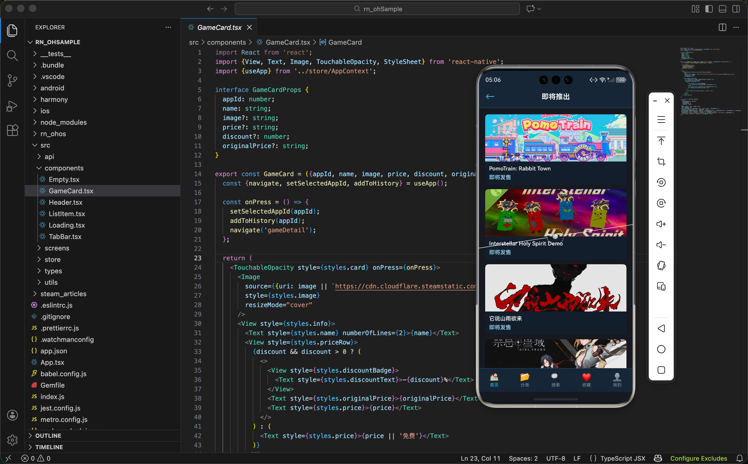Open the Manage settings gear
This screenshot has height=464, width=748.
[x=12, y=440]
